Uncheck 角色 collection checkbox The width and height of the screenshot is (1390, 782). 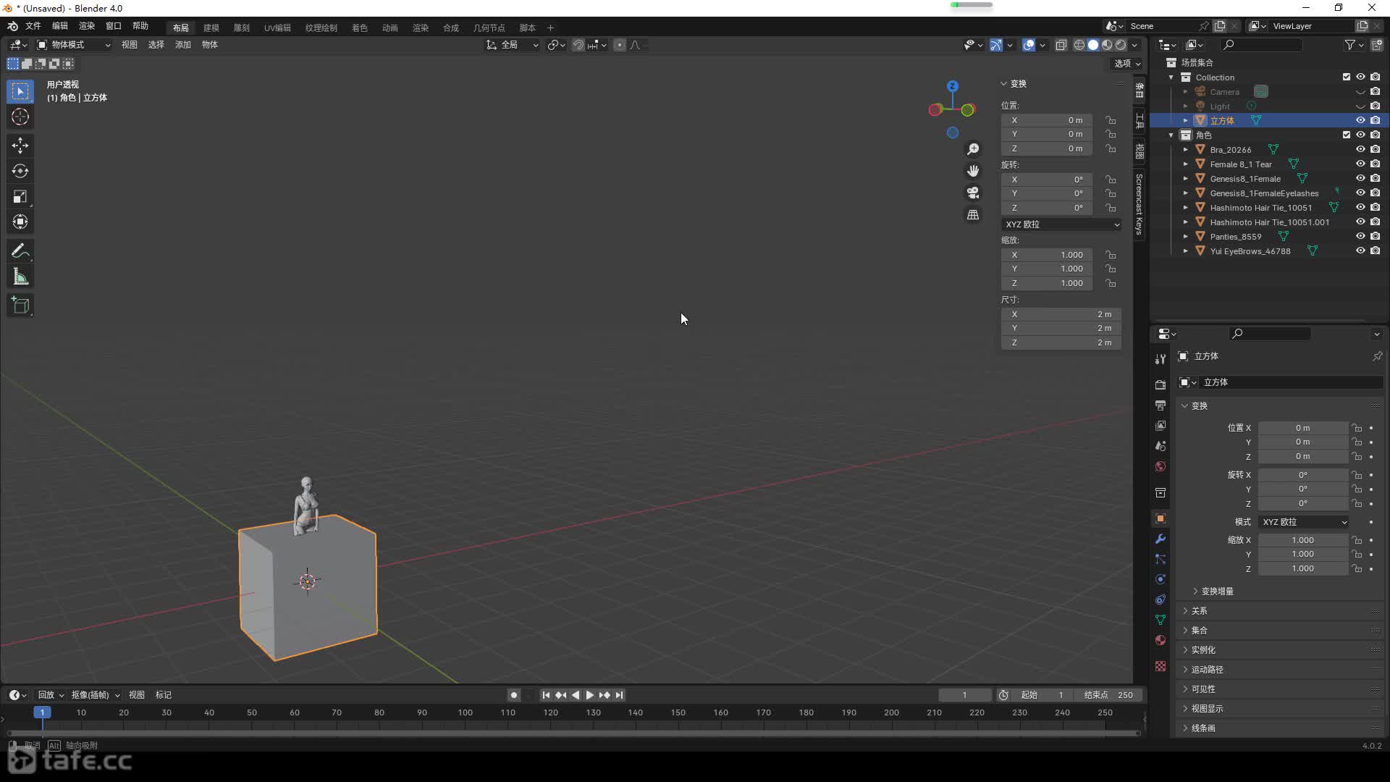(x=1347, y=135)
